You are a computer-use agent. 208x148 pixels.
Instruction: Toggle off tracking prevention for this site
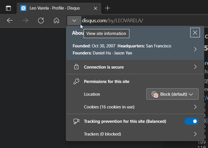[191, 121]
